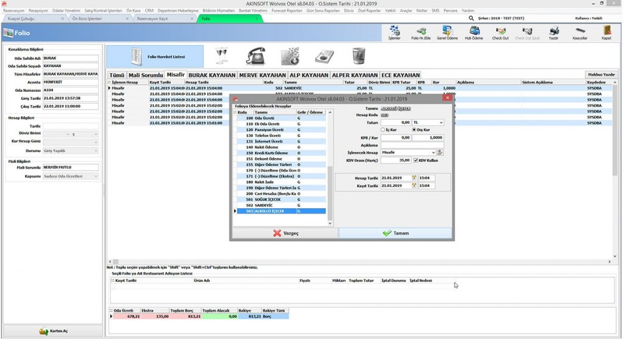Switch to the MERVE KAYAHAN tab
624x339 pixels.
click(x=263, y=75)
